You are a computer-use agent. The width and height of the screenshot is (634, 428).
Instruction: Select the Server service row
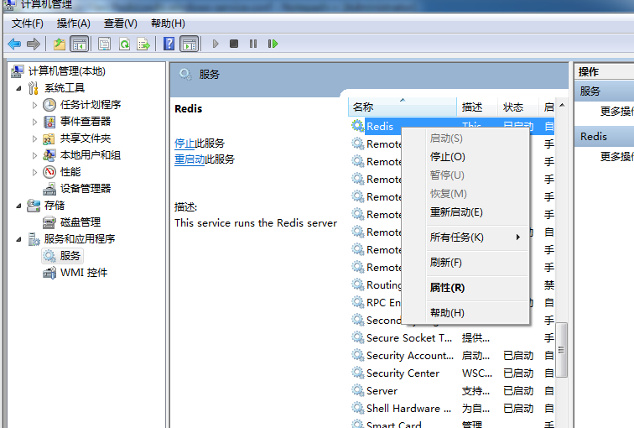pyautogui.click(x=452, y=391)
